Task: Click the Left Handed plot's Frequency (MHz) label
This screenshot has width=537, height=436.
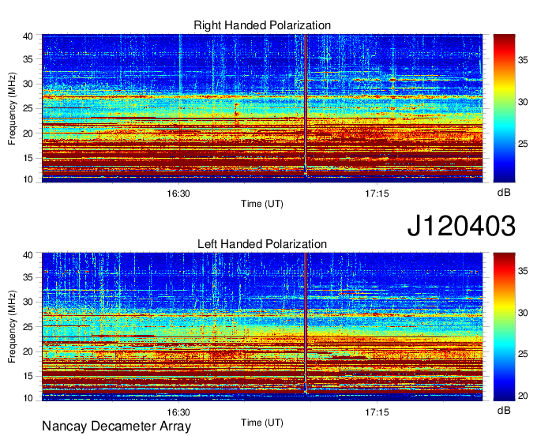Action: click(x=12, y=327)
